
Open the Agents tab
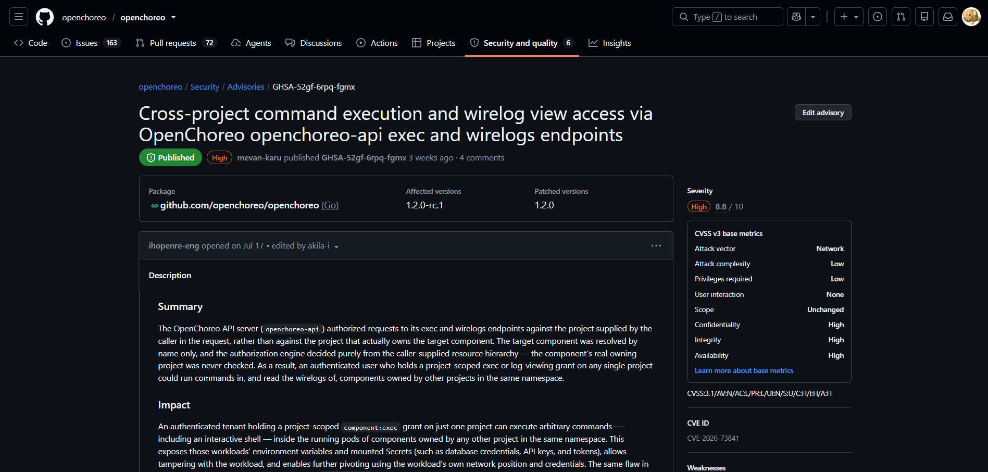coord(251,43)
